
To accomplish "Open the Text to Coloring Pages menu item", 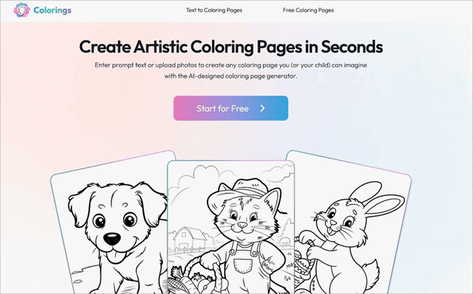I will [x=214, y=10].
